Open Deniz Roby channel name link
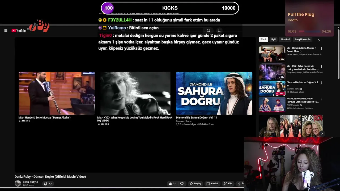 (29, 182)
